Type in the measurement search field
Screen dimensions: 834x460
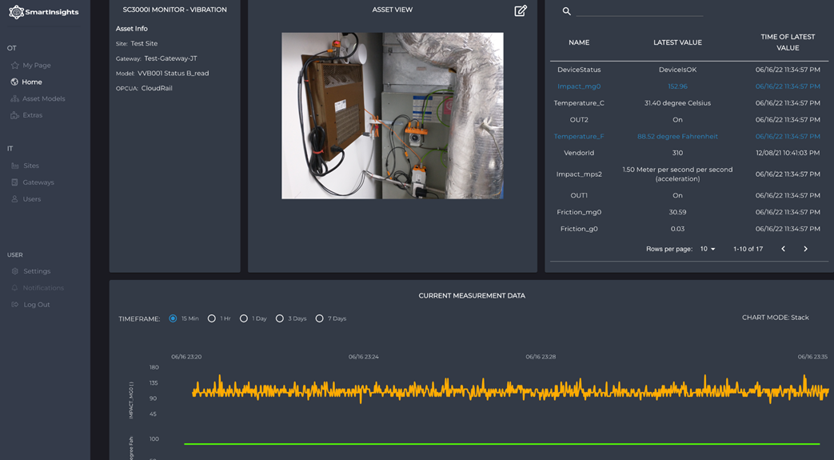click(x=640, y=11)
